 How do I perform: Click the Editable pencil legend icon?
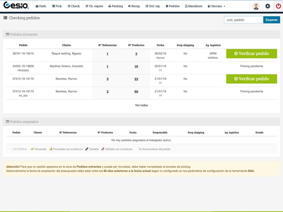click(x=87, y=149)
